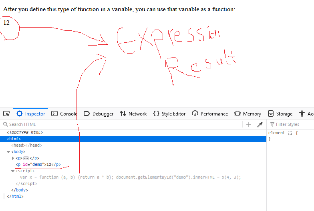Select the closing /html tag
Screen dimensions: 314x211
click(x=15, y=197)
